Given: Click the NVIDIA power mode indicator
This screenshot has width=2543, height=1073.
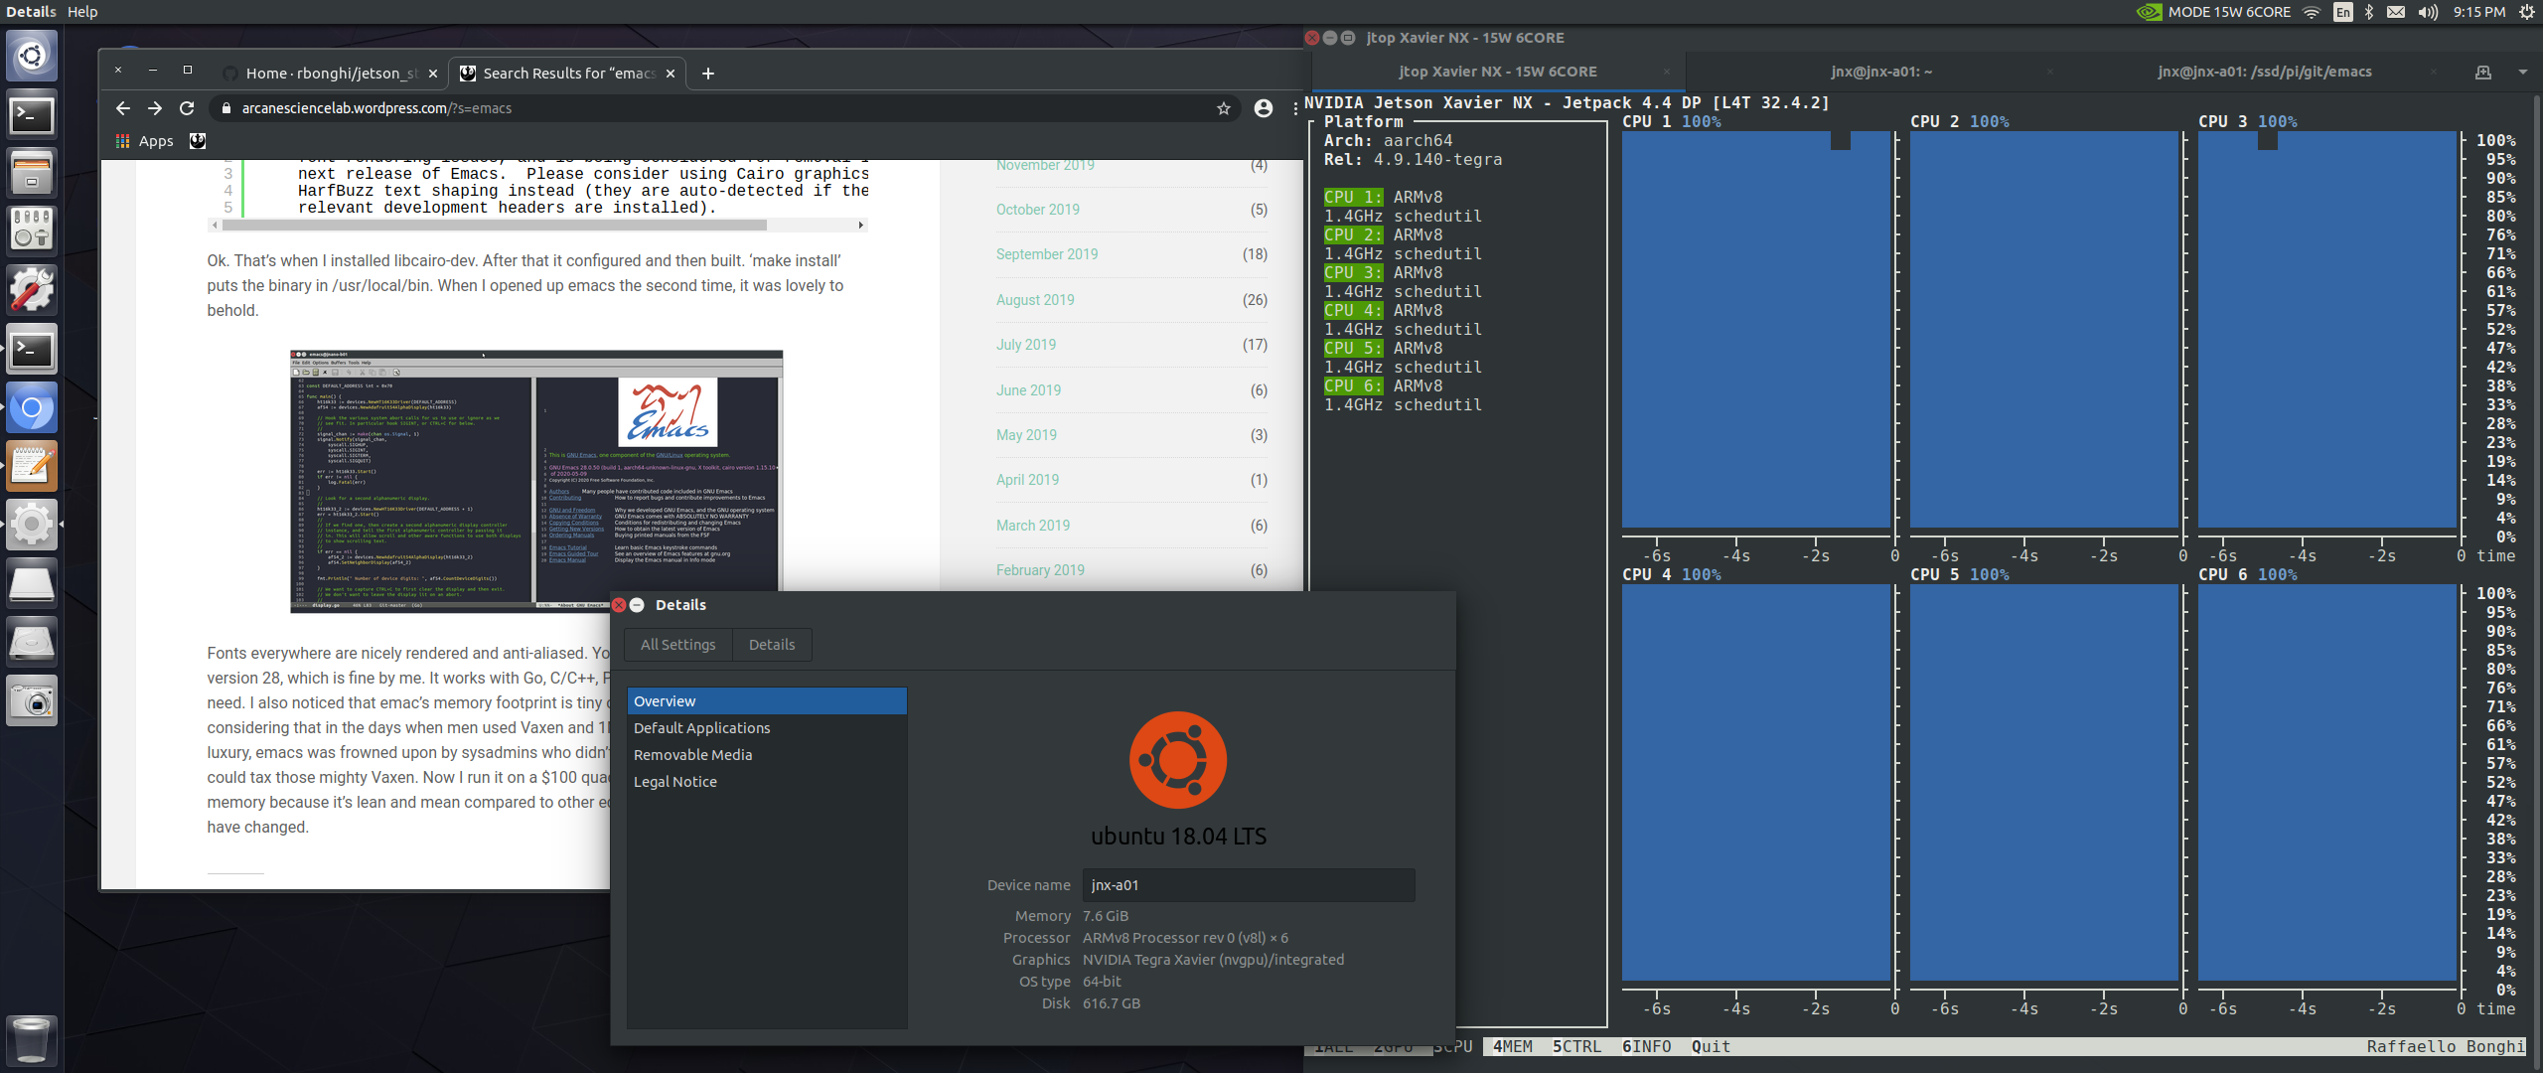Looking at the screenshot, I should (x=2214, y=12).
